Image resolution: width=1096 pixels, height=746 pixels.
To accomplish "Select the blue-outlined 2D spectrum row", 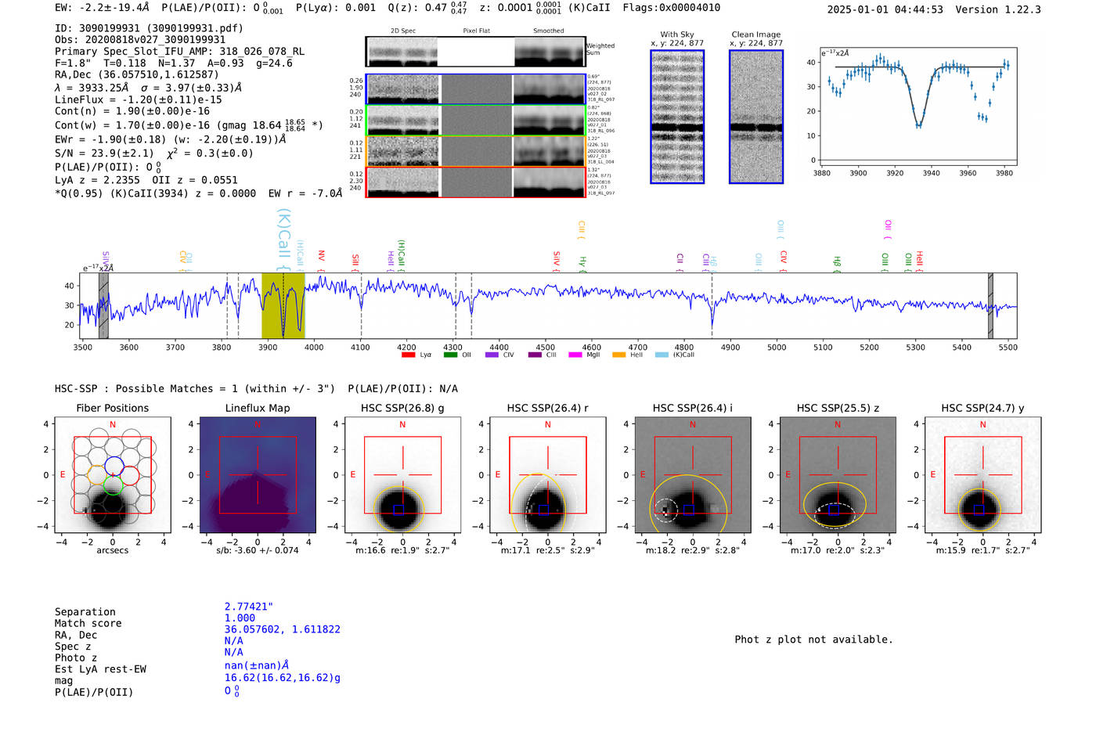I will pyautogui.click(x=476, y=89).
